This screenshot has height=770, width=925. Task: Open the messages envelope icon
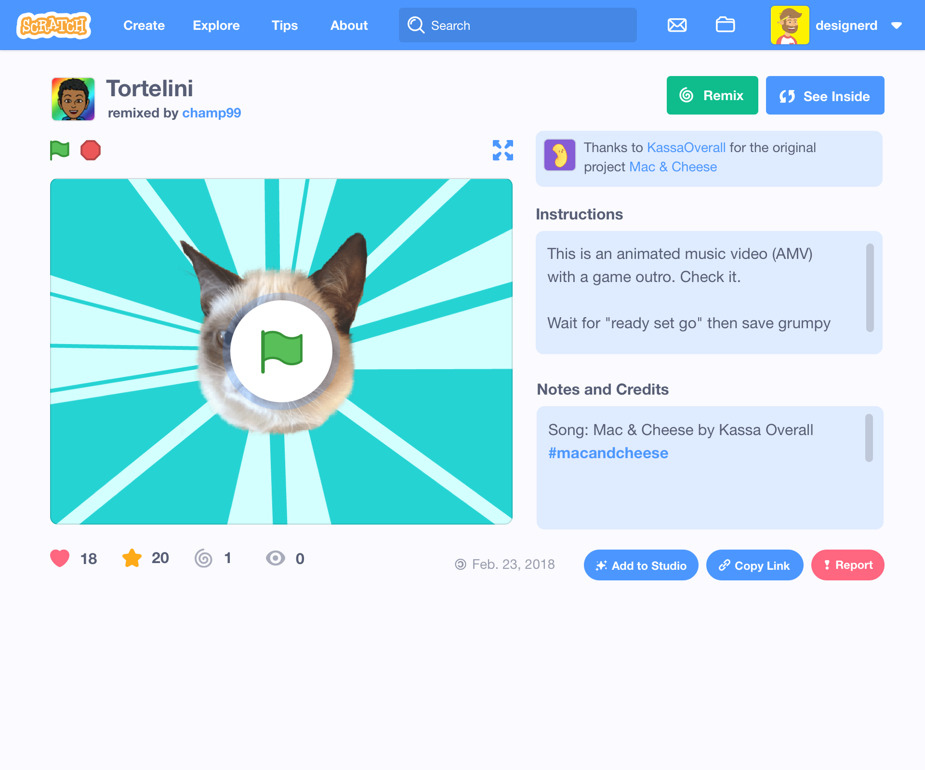click(x=677, y=25)
